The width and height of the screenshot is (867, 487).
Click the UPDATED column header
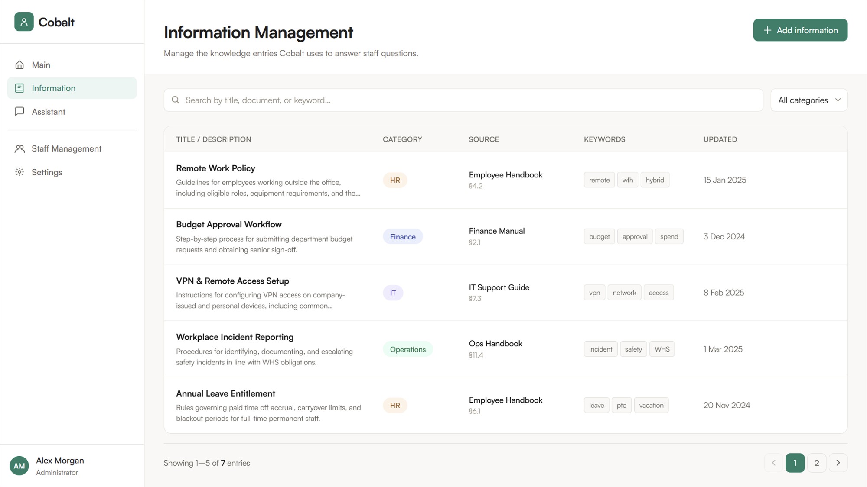(720, 139)
